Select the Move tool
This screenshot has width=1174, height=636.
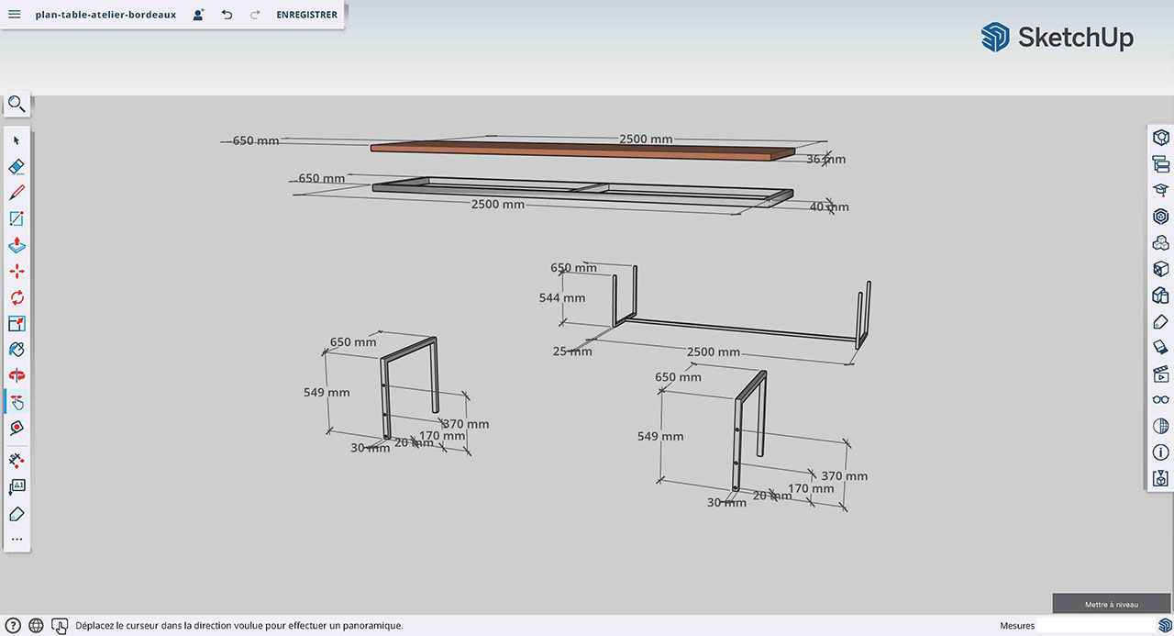click(x=17, y=272)
